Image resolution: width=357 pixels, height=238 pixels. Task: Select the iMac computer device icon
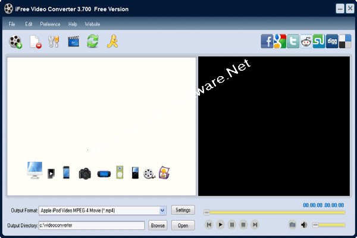[x=35, y=170]
